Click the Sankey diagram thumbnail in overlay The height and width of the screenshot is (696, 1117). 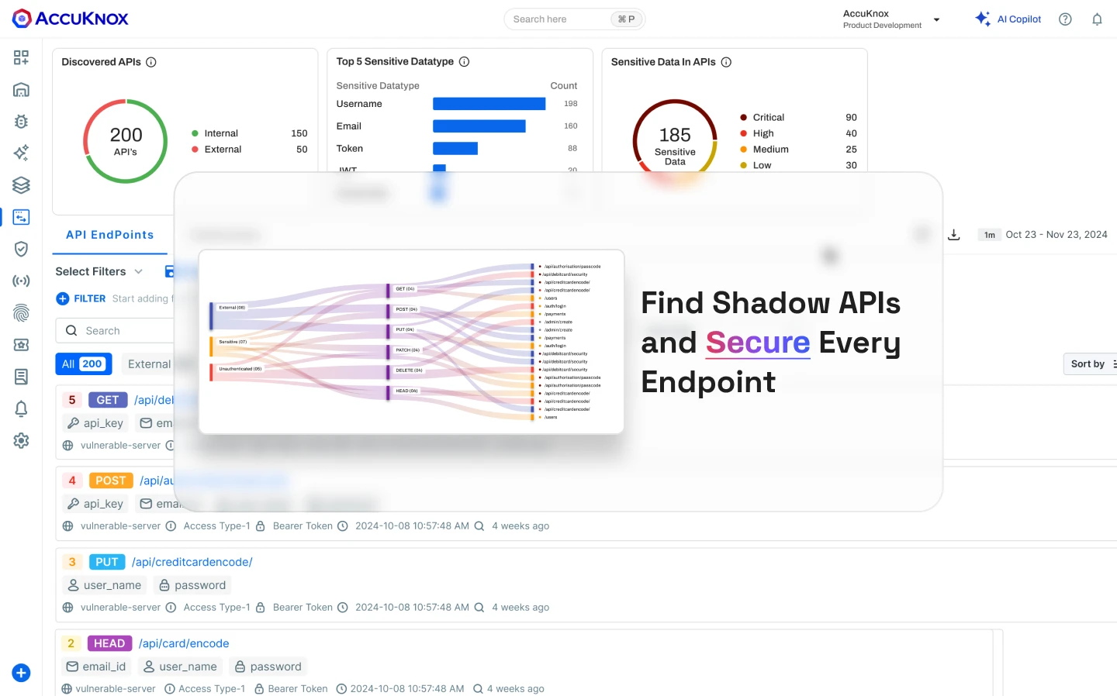coord(411,342)
